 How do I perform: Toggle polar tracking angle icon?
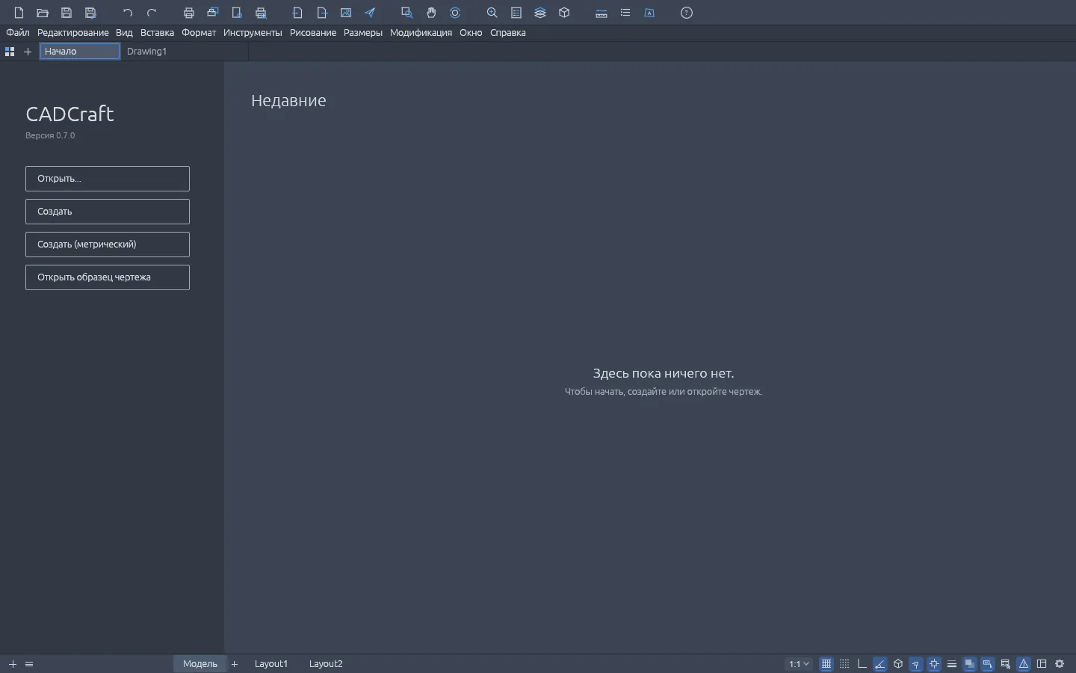880,664
